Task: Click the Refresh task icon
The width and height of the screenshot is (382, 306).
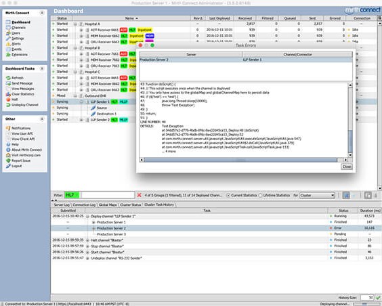Action: coord(8,78)
